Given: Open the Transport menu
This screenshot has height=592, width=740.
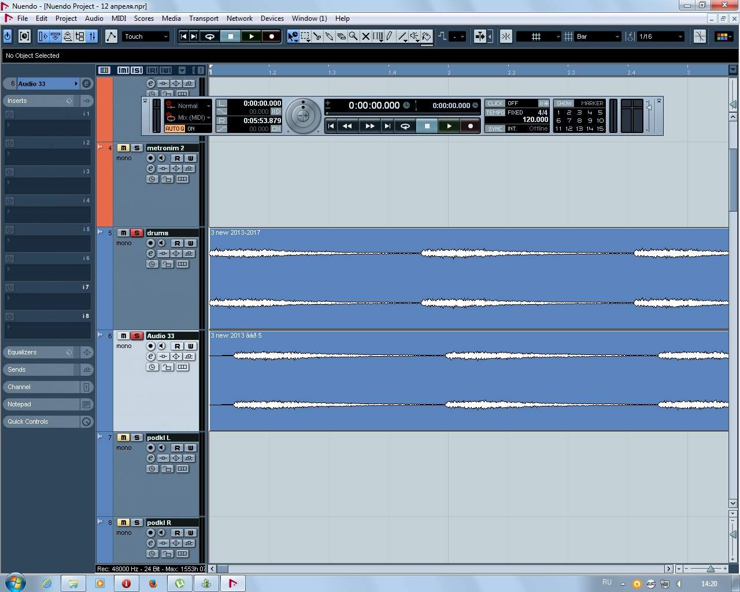Looking at the screenshot, I should [203, 18].
